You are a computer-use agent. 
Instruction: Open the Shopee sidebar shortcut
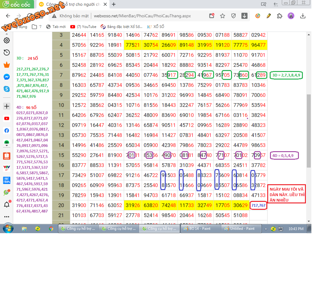[x=6, y=156]
